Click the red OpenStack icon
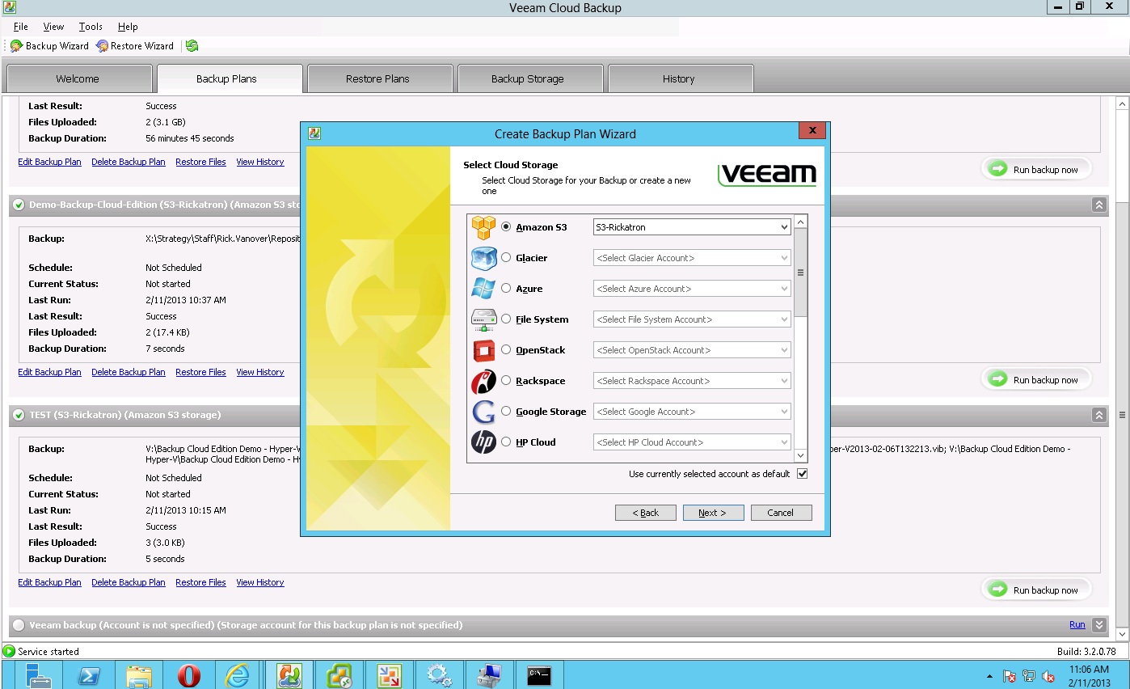Viewport: 1130px width, 689px height. coord(483,350)
